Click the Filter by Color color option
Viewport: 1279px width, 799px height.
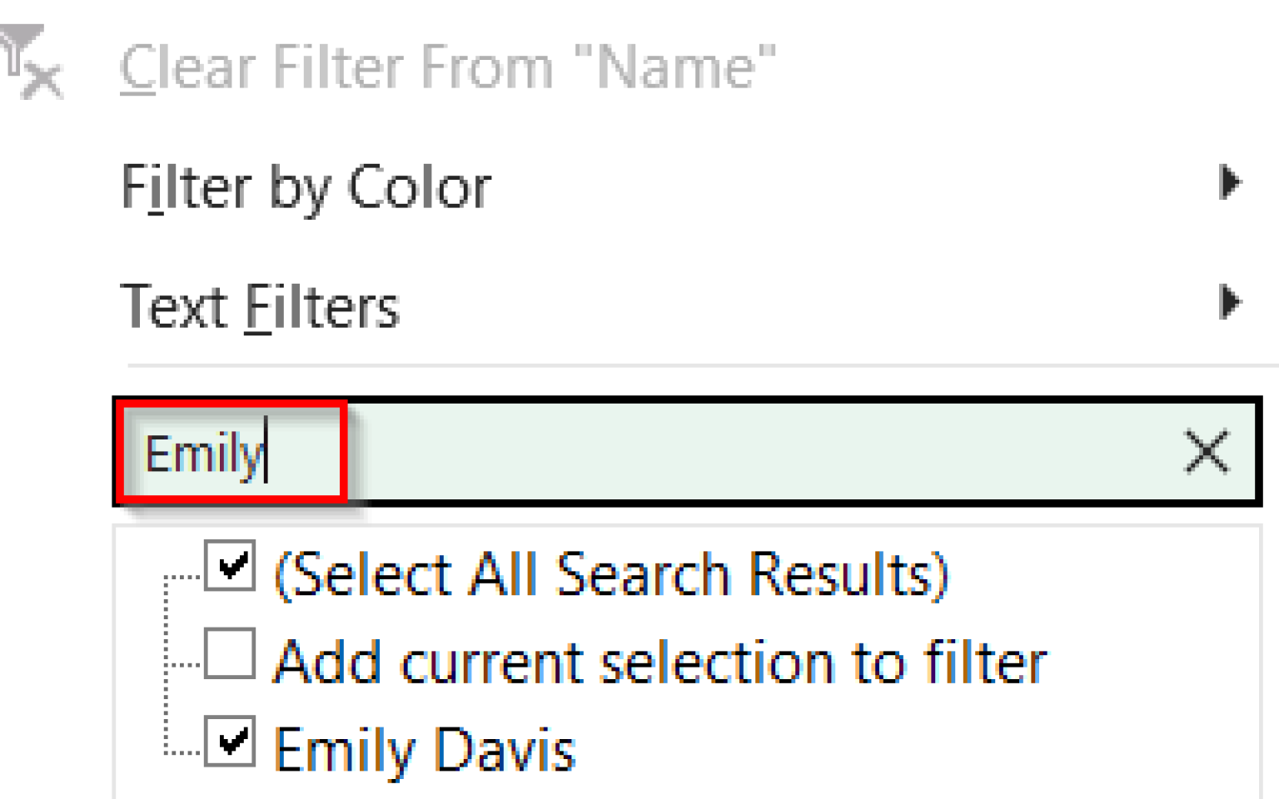(306, 186)
